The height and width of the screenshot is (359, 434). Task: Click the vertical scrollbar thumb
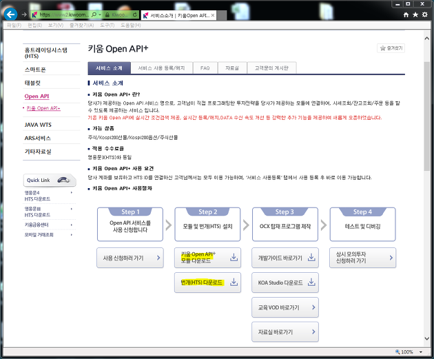point(427,116)
